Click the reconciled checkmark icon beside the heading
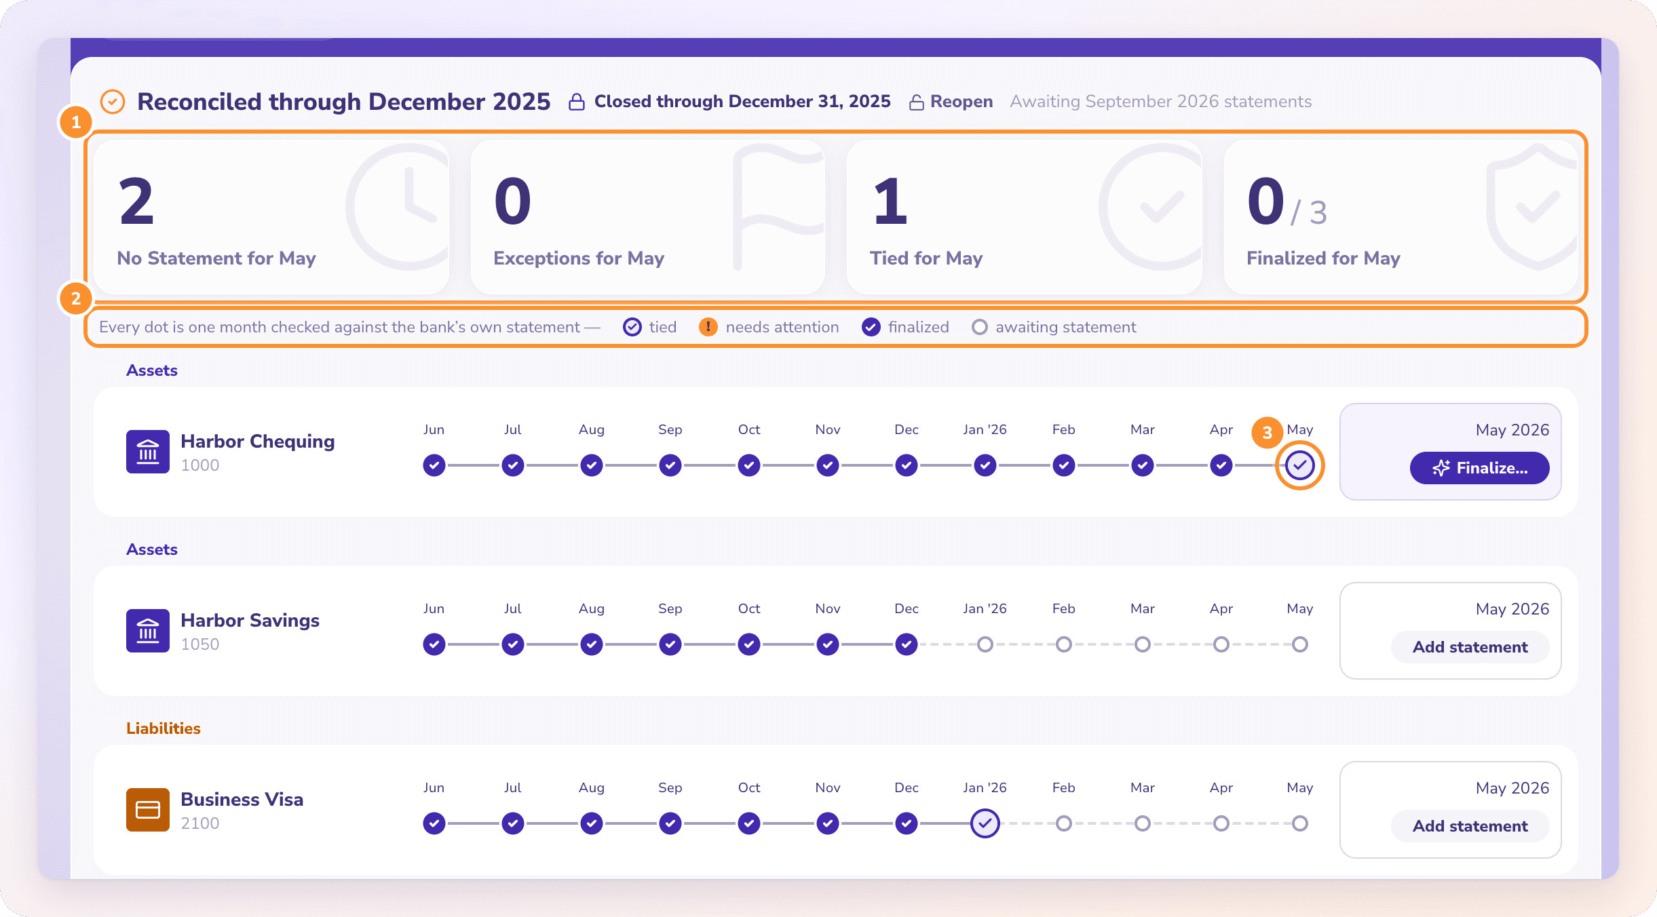Image resolution: width=1657 pixels, height=917 pixels. pos(113,102)
